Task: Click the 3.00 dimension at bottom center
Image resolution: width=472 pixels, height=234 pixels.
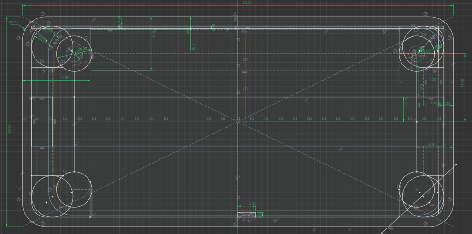Action: click(x=252, y=204)
